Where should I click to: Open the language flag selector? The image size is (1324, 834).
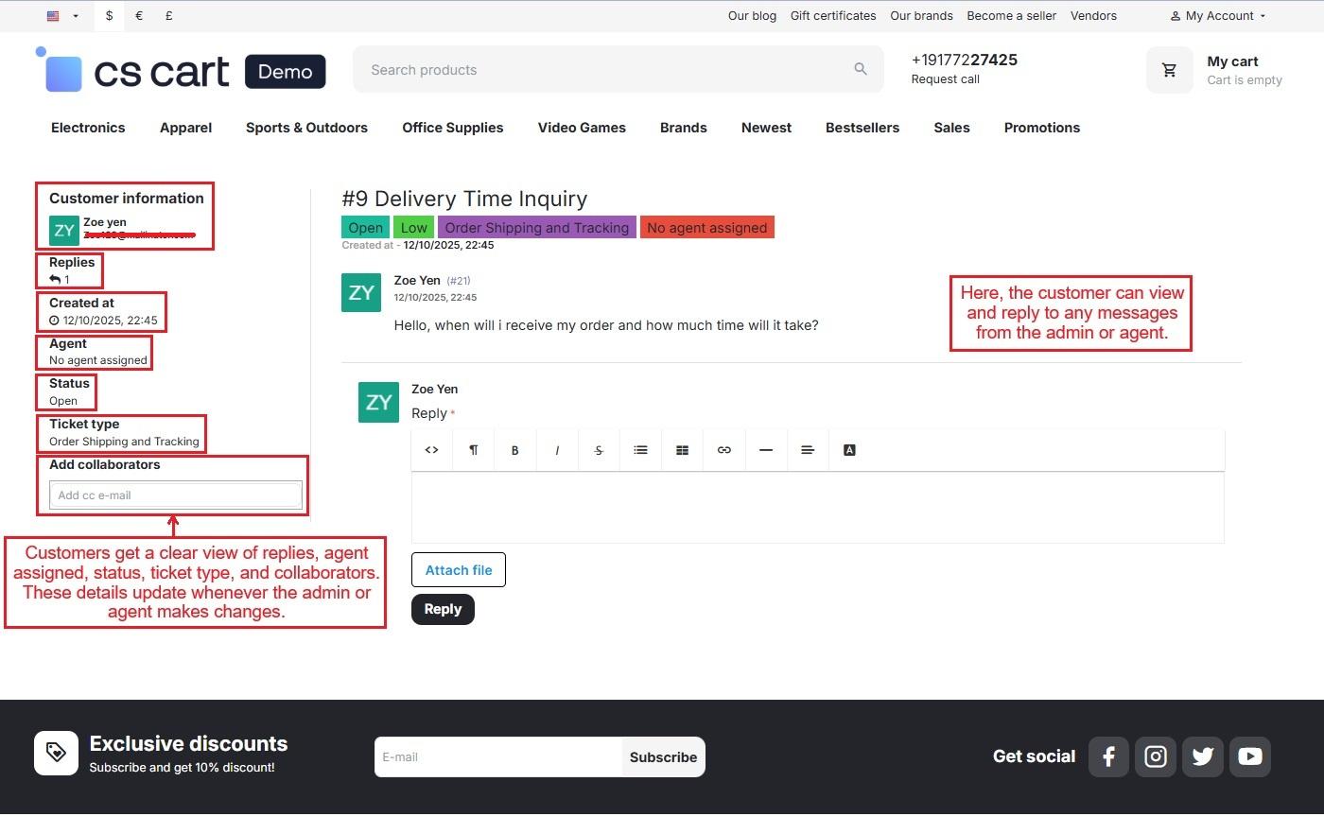(x=62, y=16)
